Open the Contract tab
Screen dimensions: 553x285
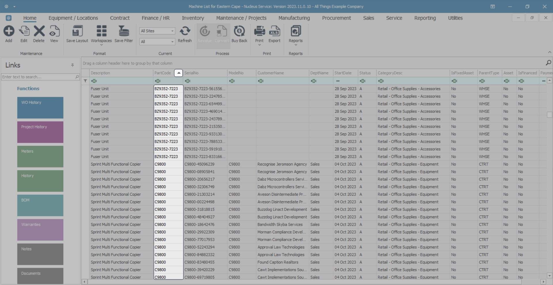click(120, 18)
